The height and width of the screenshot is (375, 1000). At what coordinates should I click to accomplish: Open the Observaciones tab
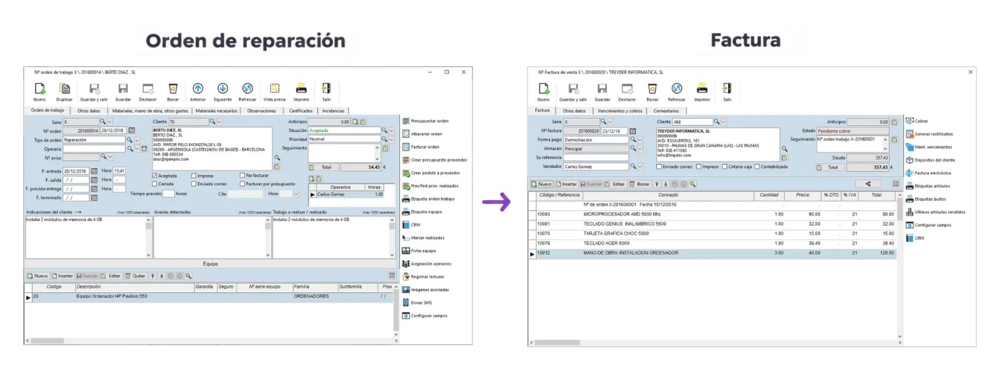pyautogui.click(x=262, y=110)
